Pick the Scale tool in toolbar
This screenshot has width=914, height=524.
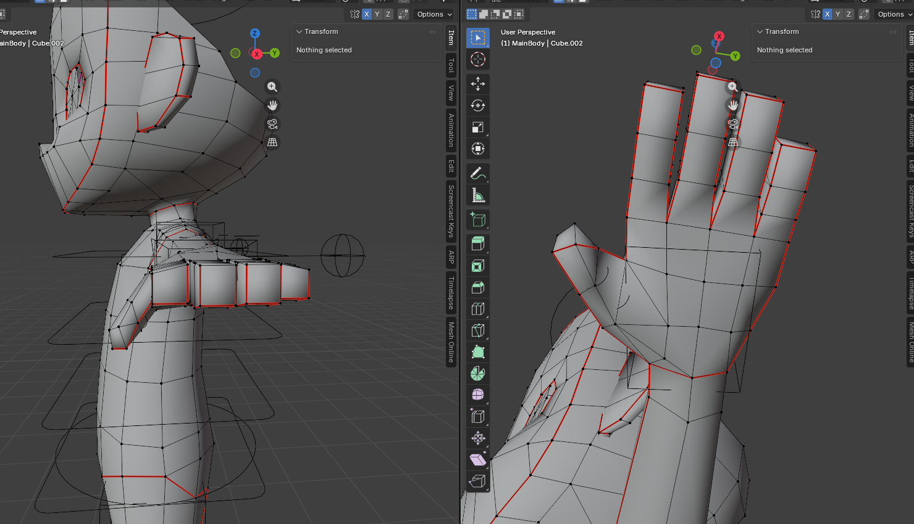pyautogui.click(x=477, y=127)
